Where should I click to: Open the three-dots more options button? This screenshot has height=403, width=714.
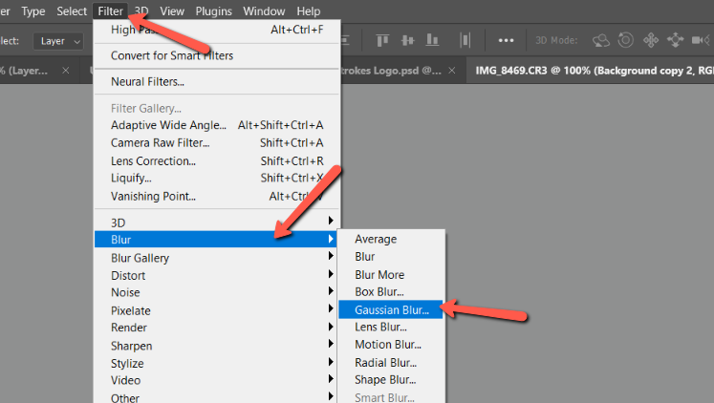pos(507,41)
